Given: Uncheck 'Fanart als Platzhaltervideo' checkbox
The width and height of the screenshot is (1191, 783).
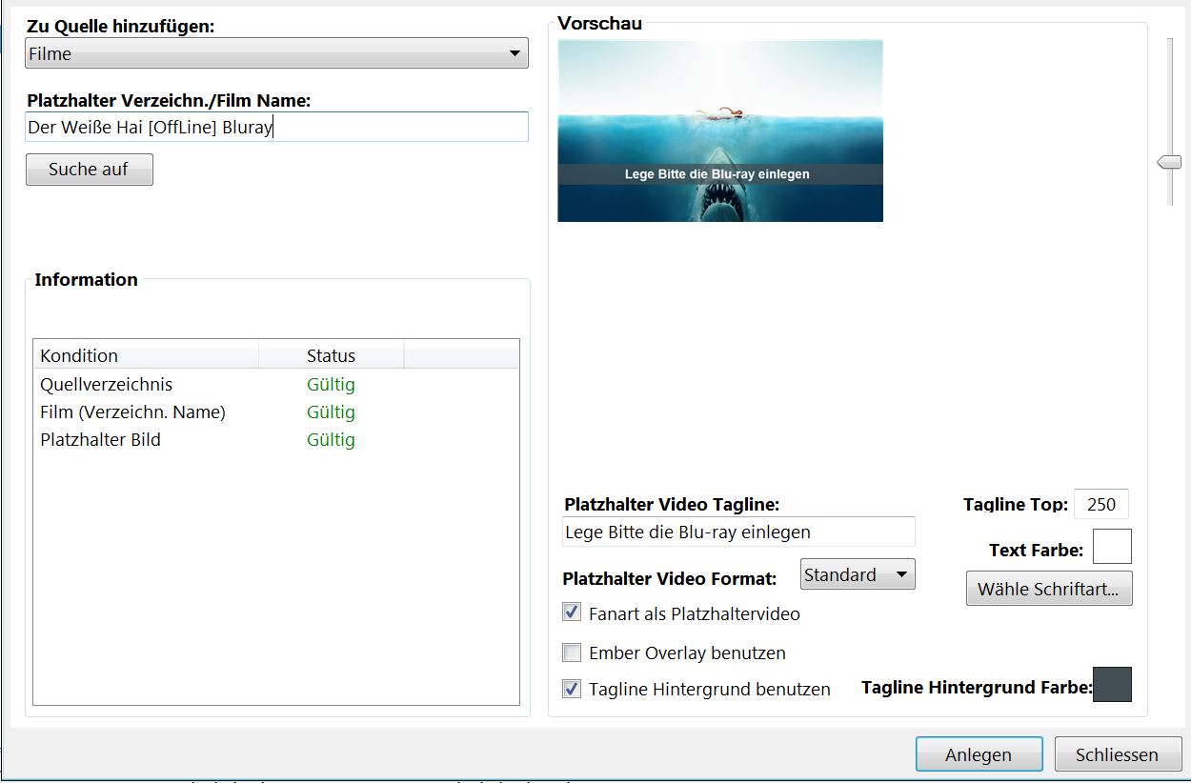Looking at the screenshot, I should point(572,612).
